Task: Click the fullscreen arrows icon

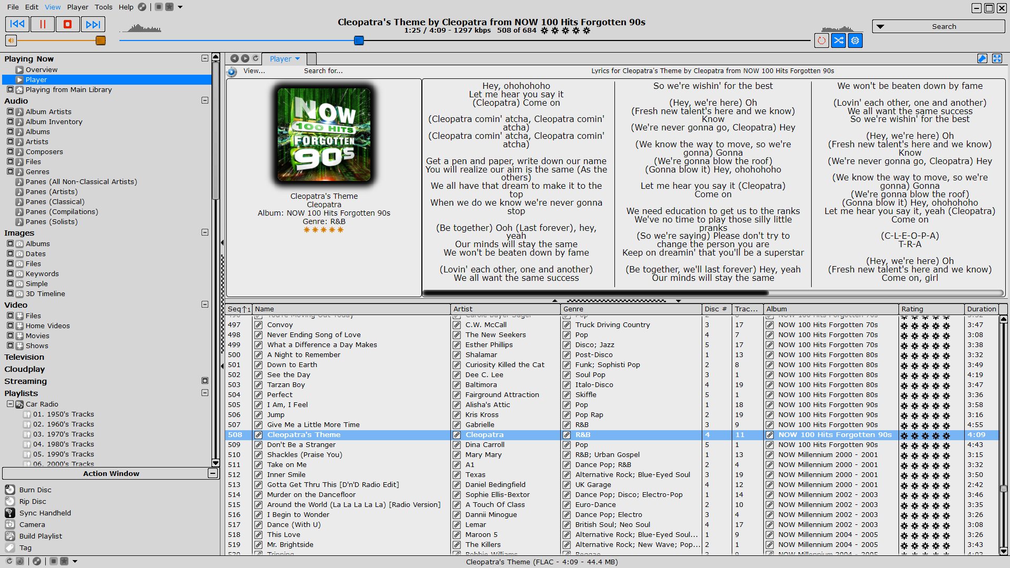Action: pos(997,58)
